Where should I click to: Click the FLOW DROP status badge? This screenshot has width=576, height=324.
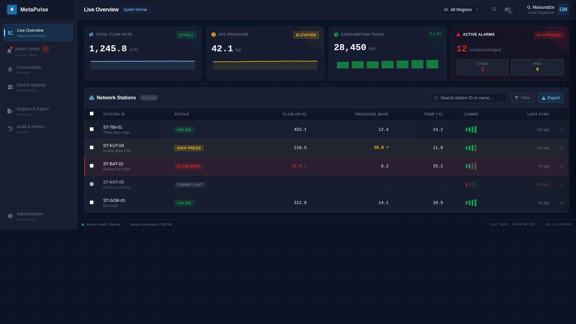coord(189,166)
